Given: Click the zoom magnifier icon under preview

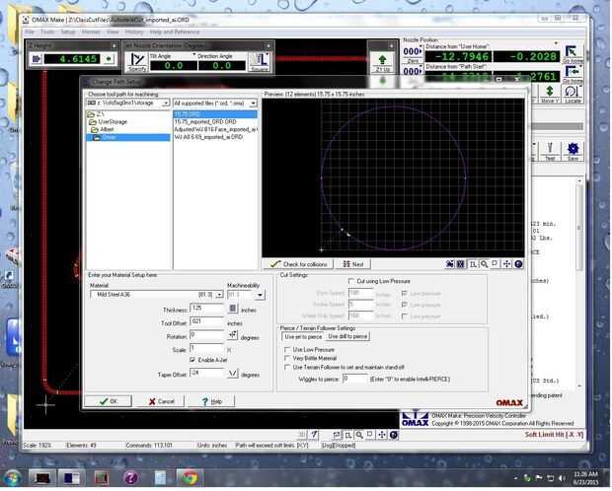Looking at the screenshot, I should 484,264.
